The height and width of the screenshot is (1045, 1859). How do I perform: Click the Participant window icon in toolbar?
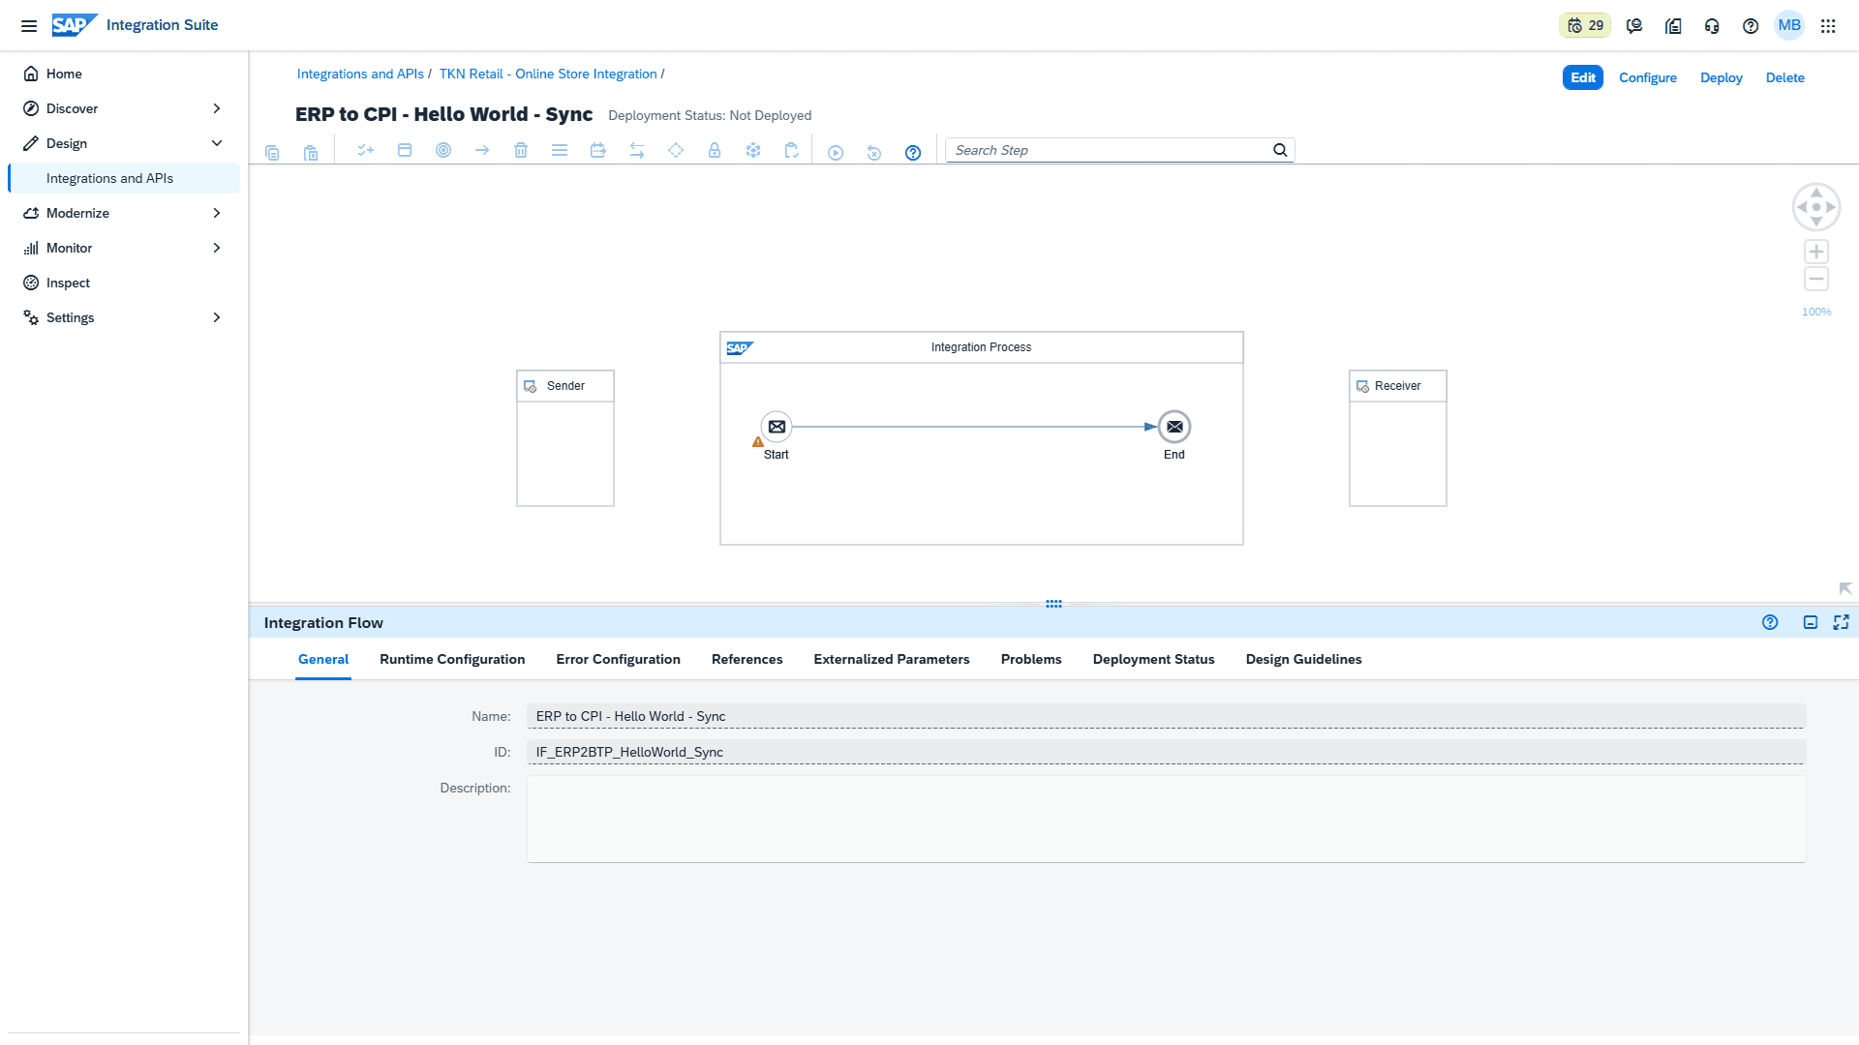[x=405, y=150]
